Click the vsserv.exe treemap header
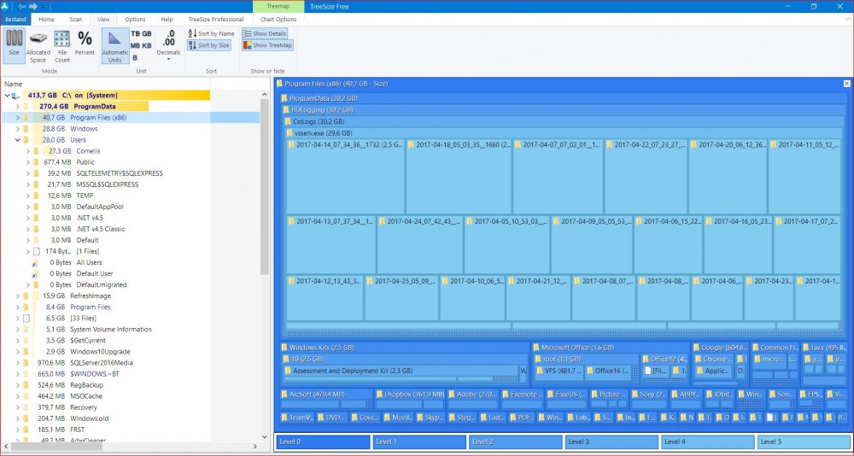The image size is (854, 456). 563,133
